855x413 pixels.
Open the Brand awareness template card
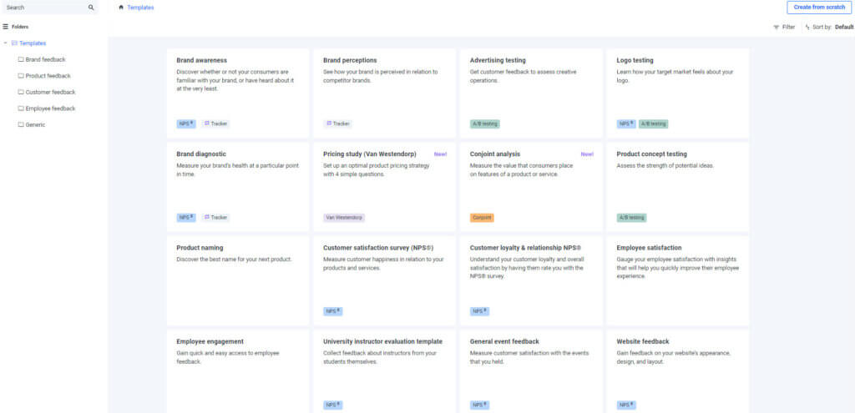point(238,92)
